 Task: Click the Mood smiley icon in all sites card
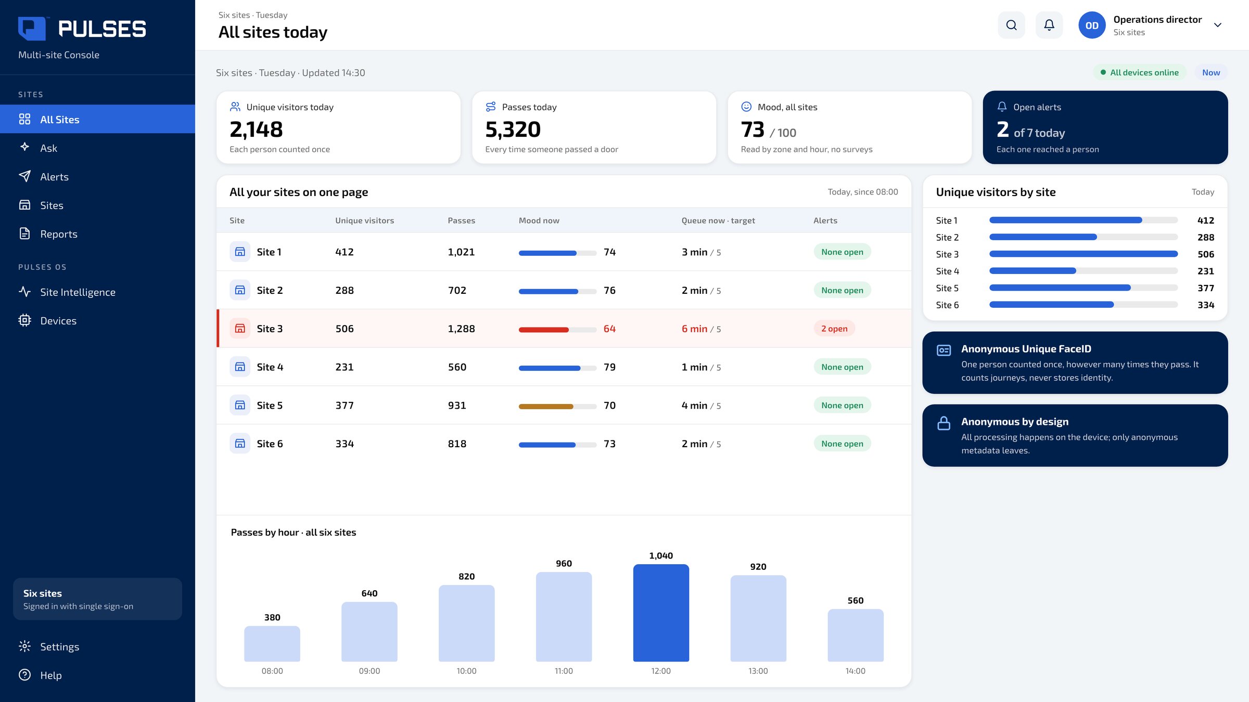[746, 107]
